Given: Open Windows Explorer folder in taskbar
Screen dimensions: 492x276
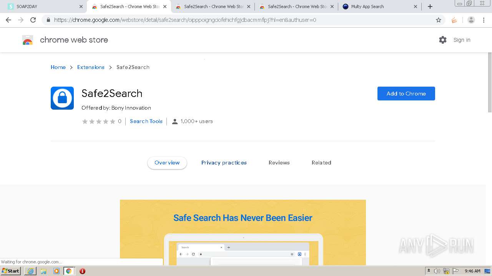Looking at the screenshot, I should tap(43, 271).
